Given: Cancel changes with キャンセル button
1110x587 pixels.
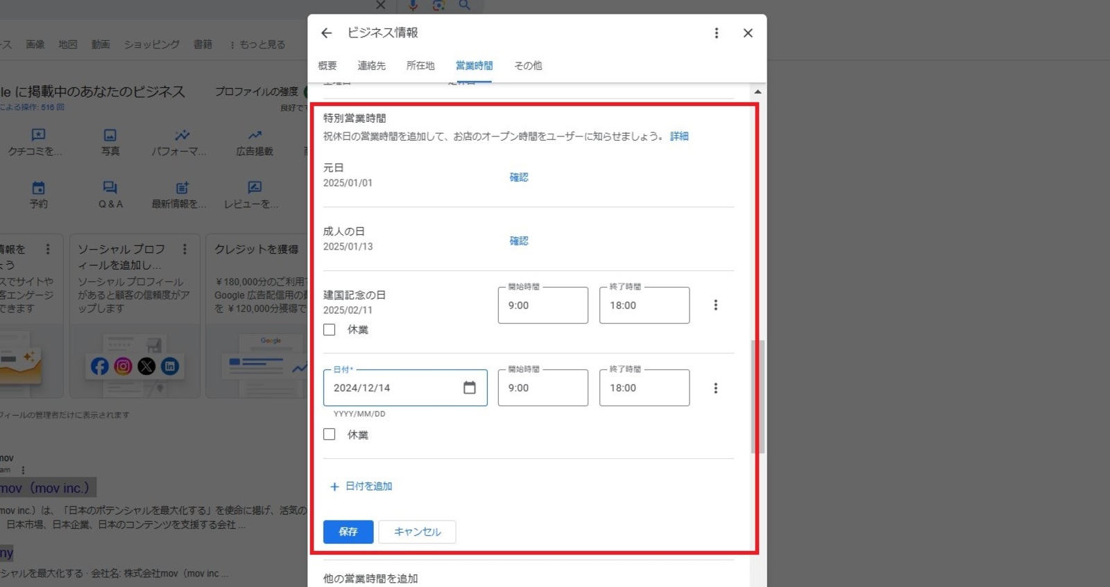Looking at the screenshot, I should click(x=417, y=532).
